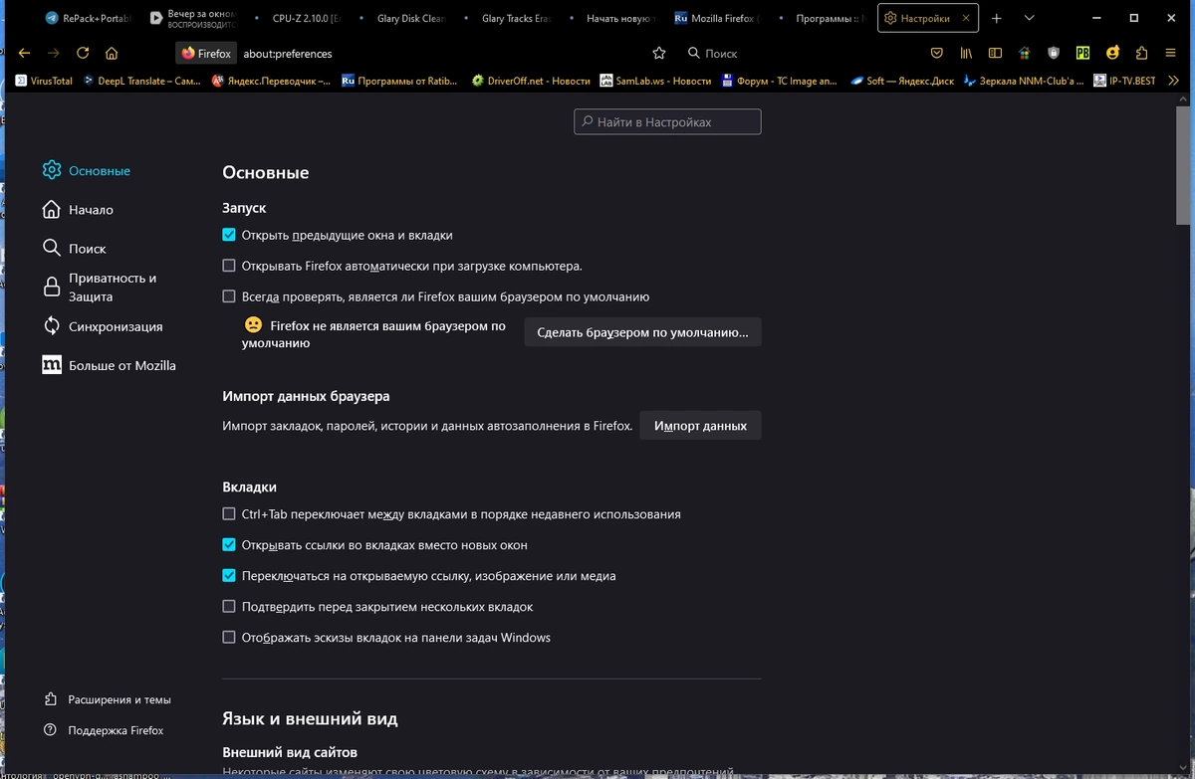The image size is (1195, 779).
Task: Show more bookmarks with double chevron
Action: (1173, 81)
